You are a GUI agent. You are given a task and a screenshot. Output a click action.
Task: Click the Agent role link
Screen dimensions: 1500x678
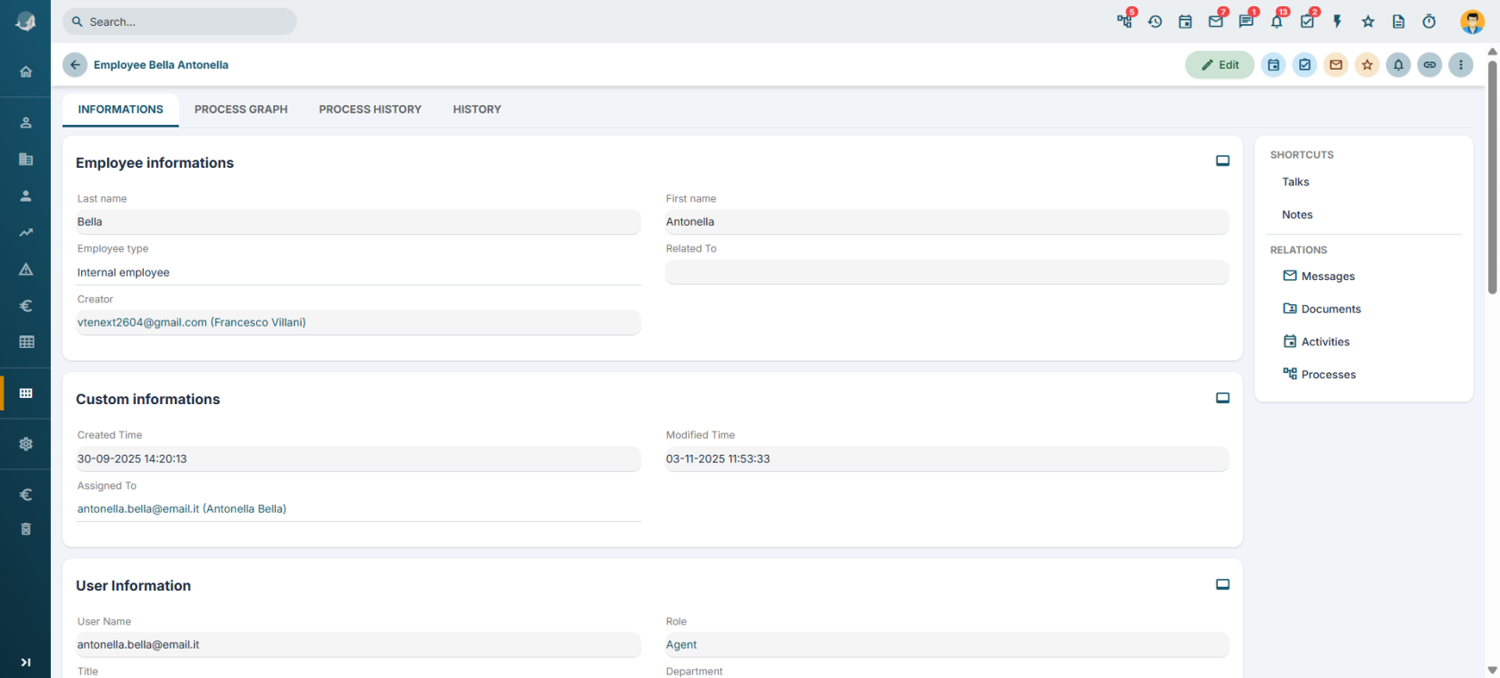(681, 645)
